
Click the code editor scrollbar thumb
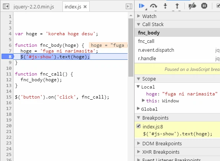point(131,48)
